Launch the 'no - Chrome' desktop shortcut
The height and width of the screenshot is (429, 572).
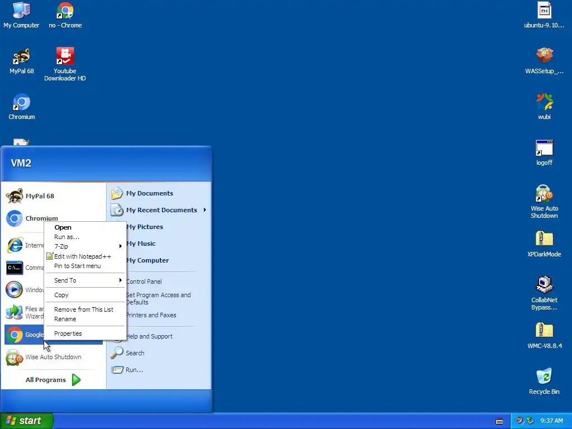tap(65, 15)
